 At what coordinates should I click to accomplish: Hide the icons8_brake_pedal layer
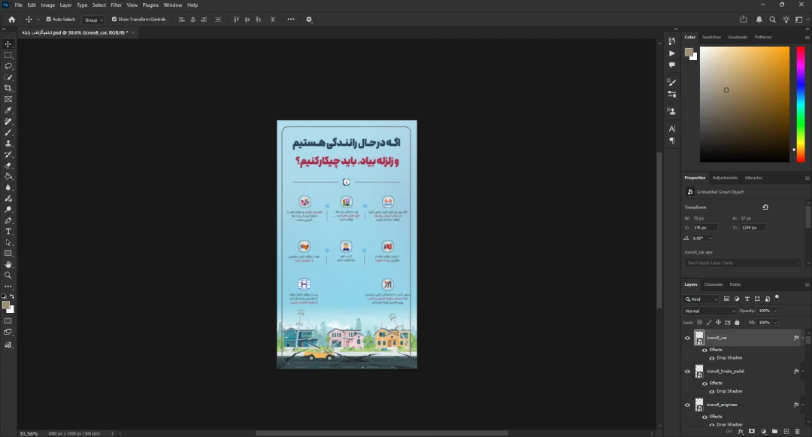click(687, 372)
